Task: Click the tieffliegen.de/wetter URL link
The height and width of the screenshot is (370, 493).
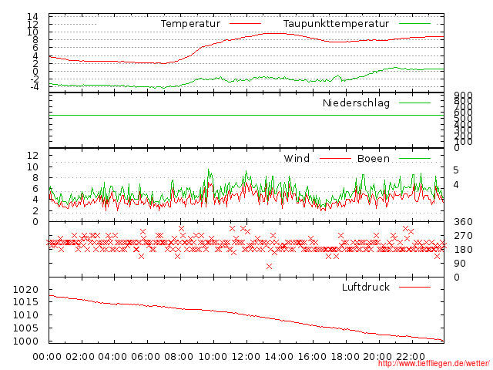Action: pyautogui.click(x=434, y=364)
